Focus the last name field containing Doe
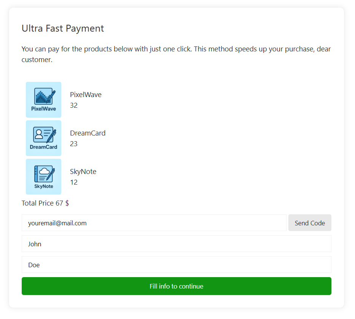Screen dimensions: 355x319 [x=176, y=265]
